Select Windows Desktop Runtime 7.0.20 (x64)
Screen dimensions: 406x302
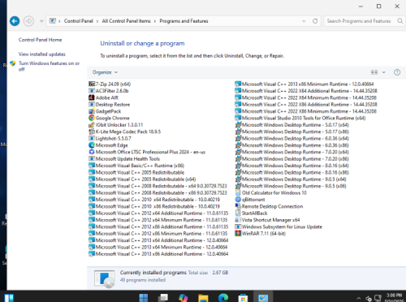[x=292, y=152]
